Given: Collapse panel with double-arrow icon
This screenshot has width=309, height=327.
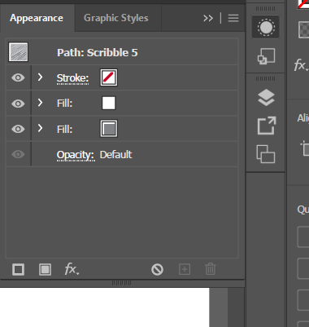Looking at the screenshot, I should (x=208, y=18).
